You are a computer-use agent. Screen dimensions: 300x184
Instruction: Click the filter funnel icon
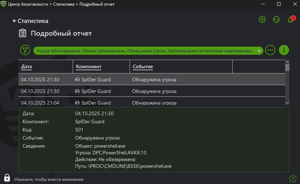pos(25,50)
